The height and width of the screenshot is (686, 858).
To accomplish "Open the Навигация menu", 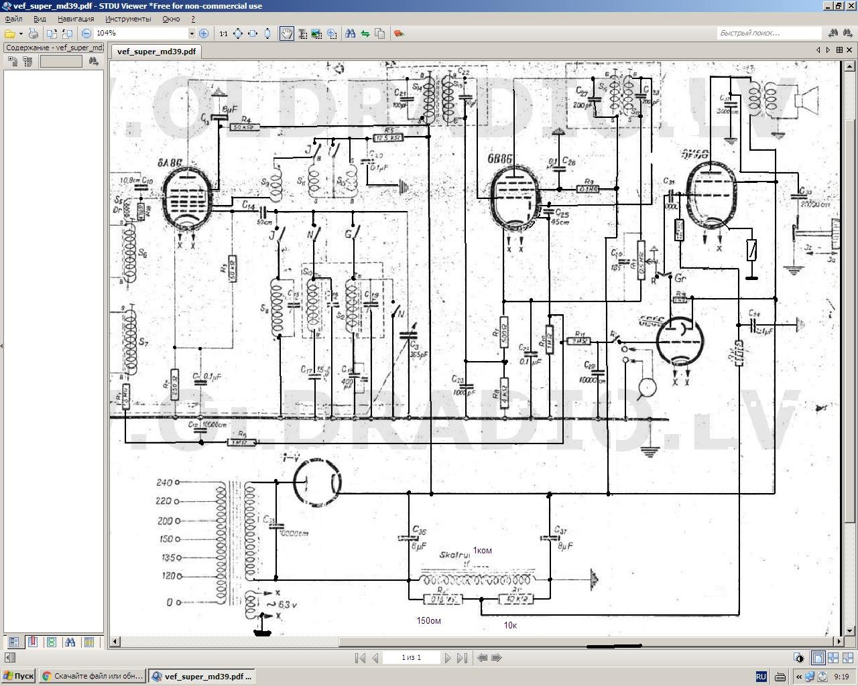I will (76, 19).
